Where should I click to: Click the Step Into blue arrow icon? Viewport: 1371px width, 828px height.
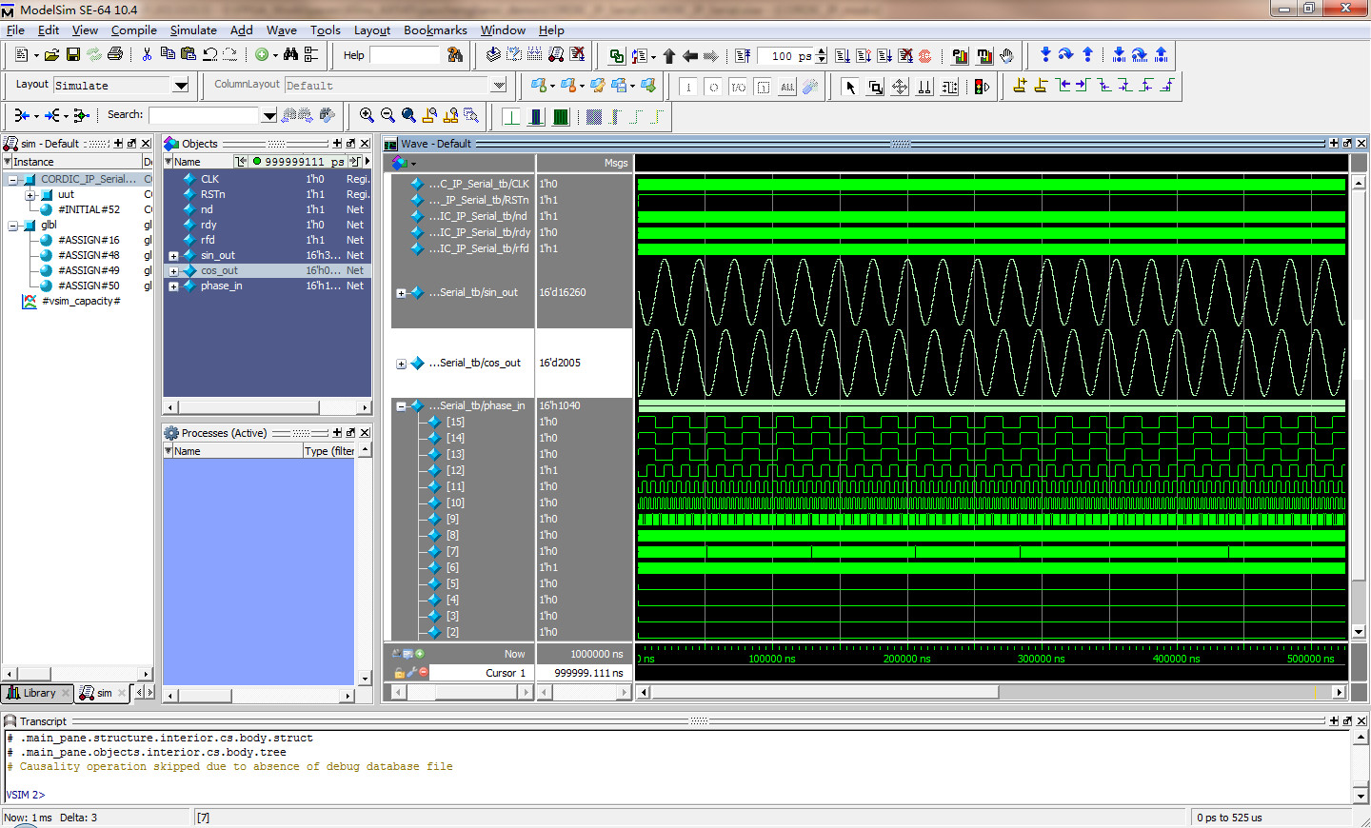[x=1045, y=55]
